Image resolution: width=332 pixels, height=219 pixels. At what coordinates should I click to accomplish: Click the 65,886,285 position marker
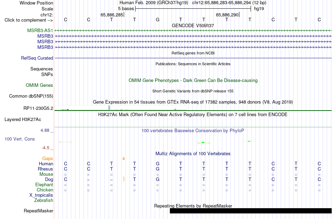point(112,15)
